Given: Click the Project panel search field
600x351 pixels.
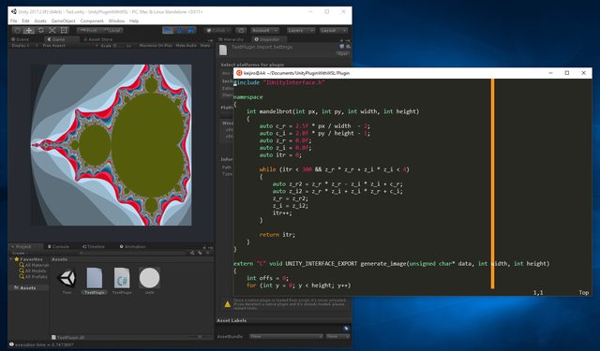Looking at the screenshot, I should pyautogui.click(x=132, y=253).
